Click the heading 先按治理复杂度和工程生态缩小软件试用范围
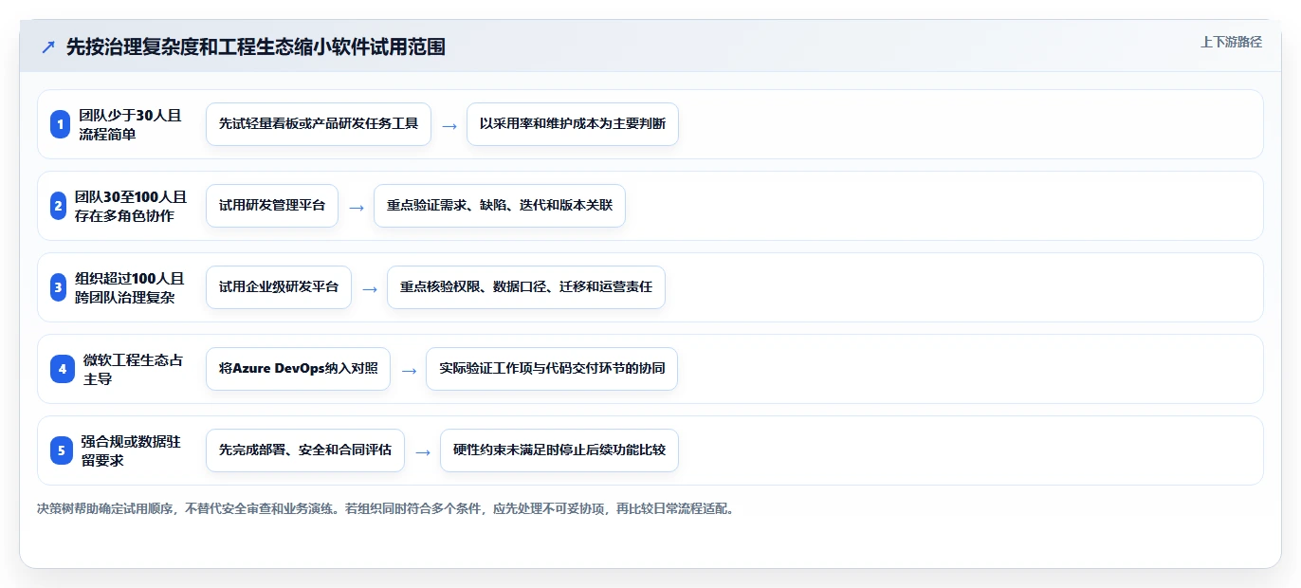Image resolution: width=1301 pixels, height=588 pixels. point(256,46)
